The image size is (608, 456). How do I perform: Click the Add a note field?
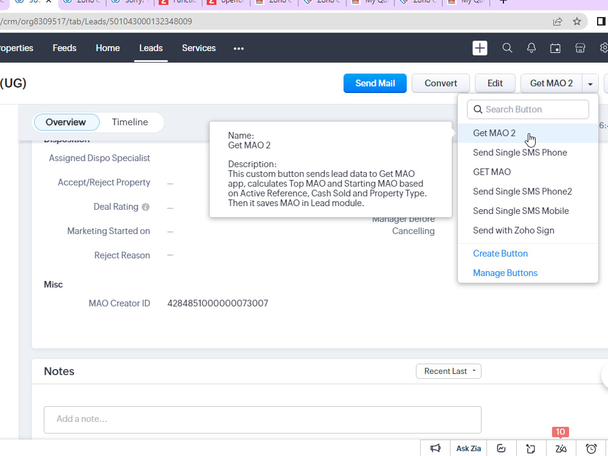(x=263, y=420)
